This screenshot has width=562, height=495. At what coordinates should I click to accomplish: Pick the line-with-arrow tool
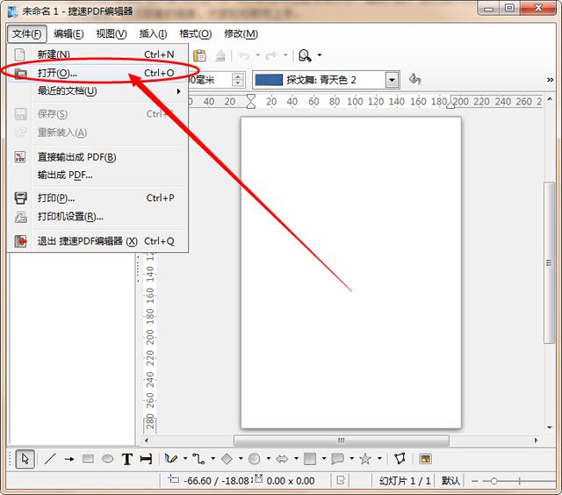[x=69, y=459]
